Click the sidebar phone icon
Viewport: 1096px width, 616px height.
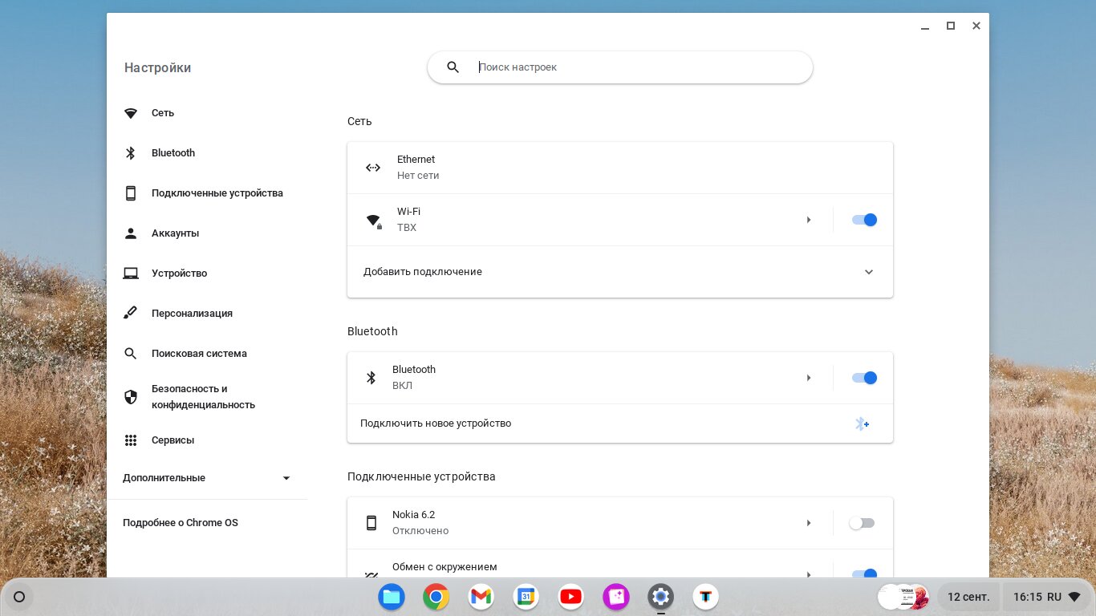tap(131, 193)
